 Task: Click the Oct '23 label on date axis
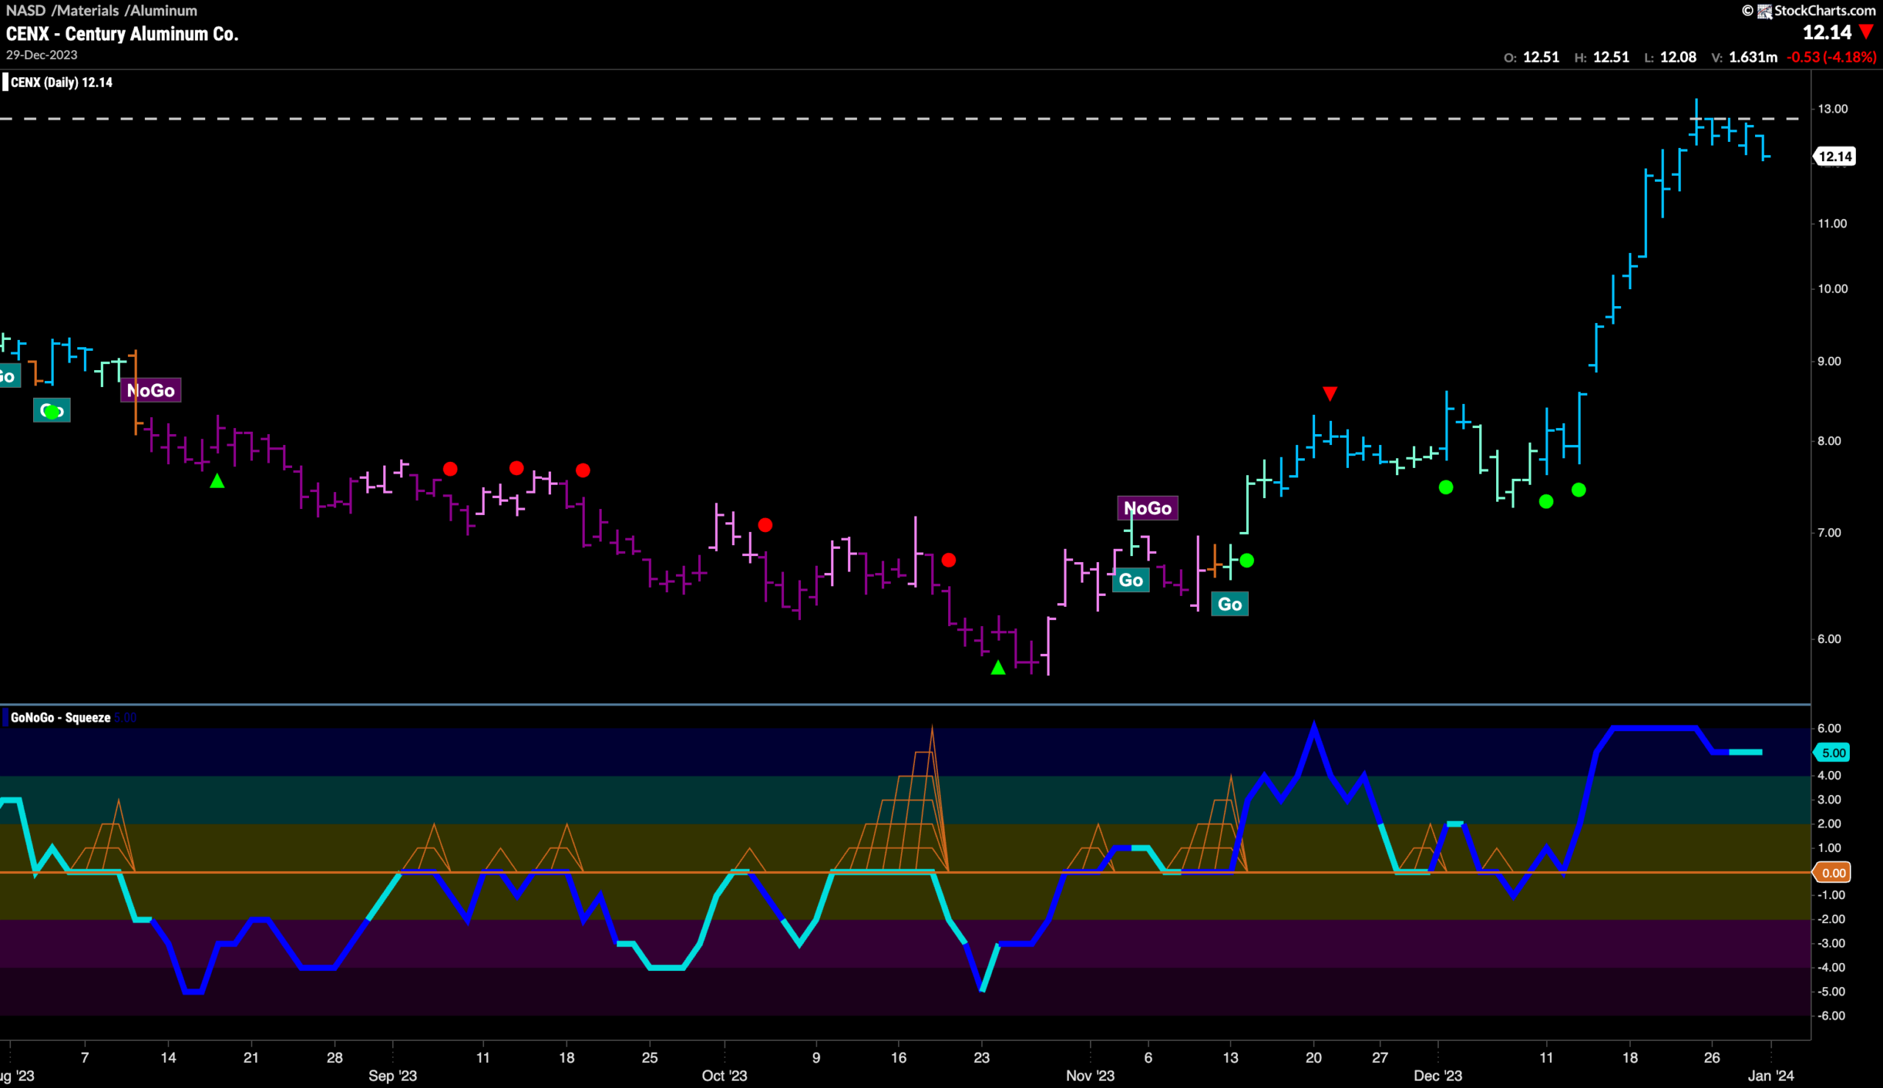tap(724, 1075)
